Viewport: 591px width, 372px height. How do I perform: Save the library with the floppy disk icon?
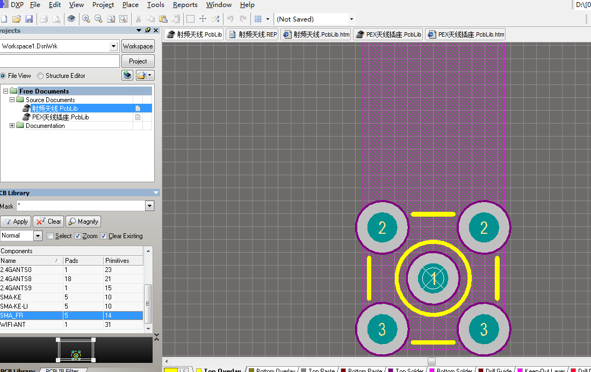point(28,19)
